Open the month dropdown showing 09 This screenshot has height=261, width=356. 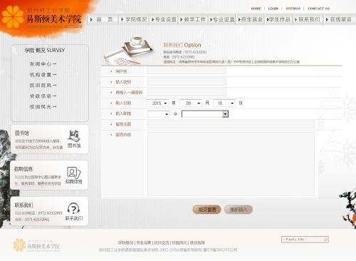point(191,103)
